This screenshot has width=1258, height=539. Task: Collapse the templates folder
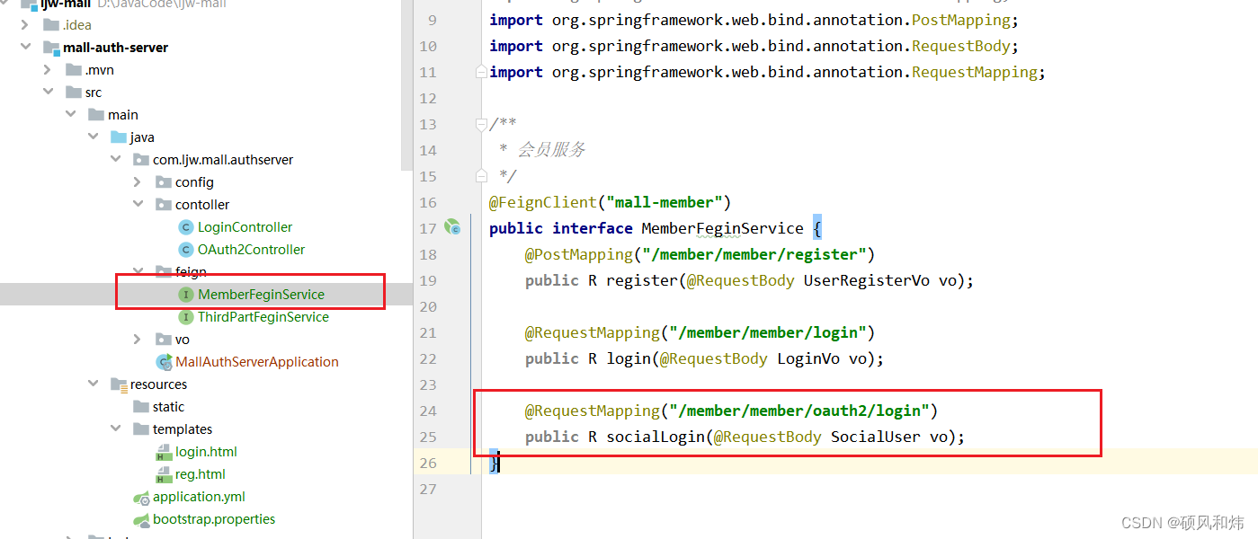(115, 429)
